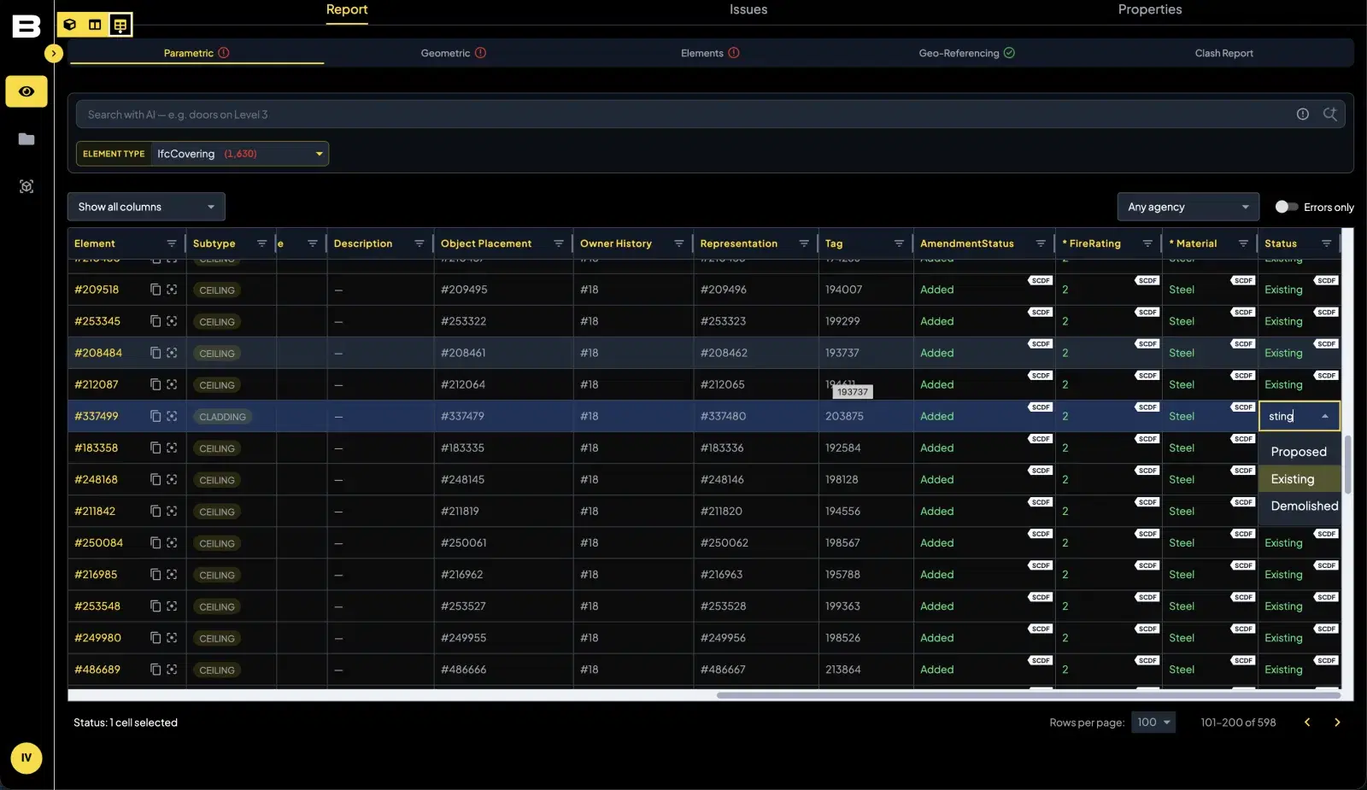The width and height of the screenshot is (1367, 790).
Task: Click the 3D cube view icon
Action: coord(70,25)
